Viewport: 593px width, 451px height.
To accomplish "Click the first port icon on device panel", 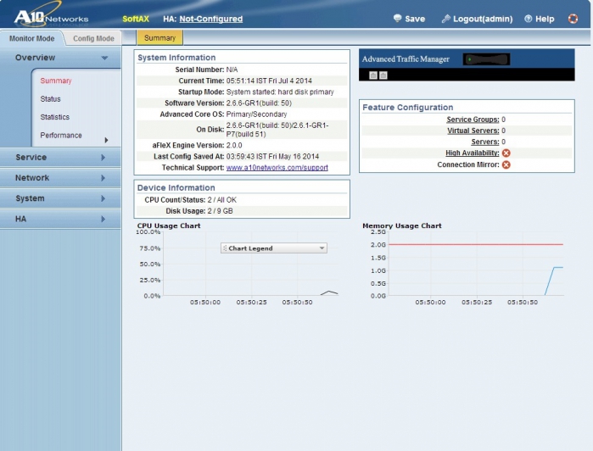I will click(x=373, y=75).
